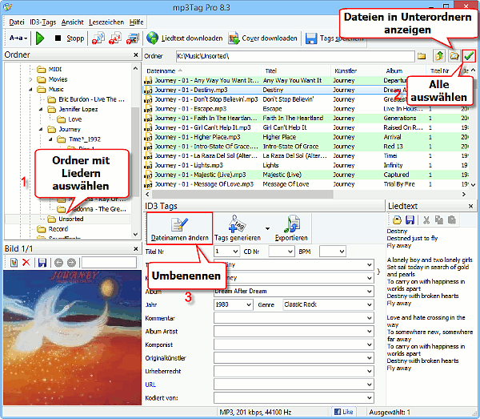The width and height of the screenshot is (480, 419).
Task: Click the Dateinamen ändern button
Action: point(180,228)
